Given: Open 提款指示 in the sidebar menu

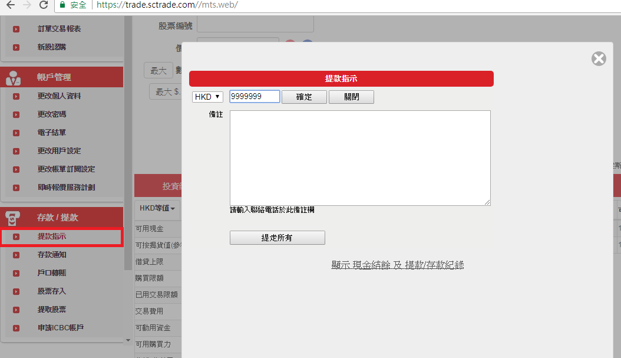Looking at the screenshot, I should [52, 237].
